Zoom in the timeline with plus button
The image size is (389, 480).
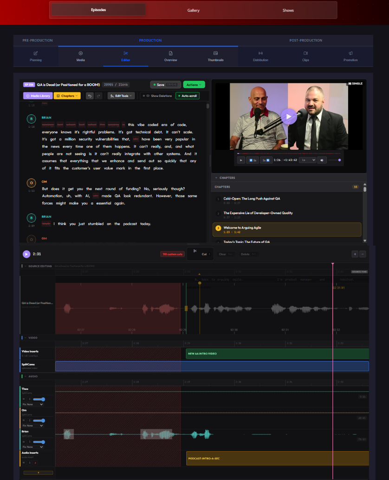[x=355, y=254]
